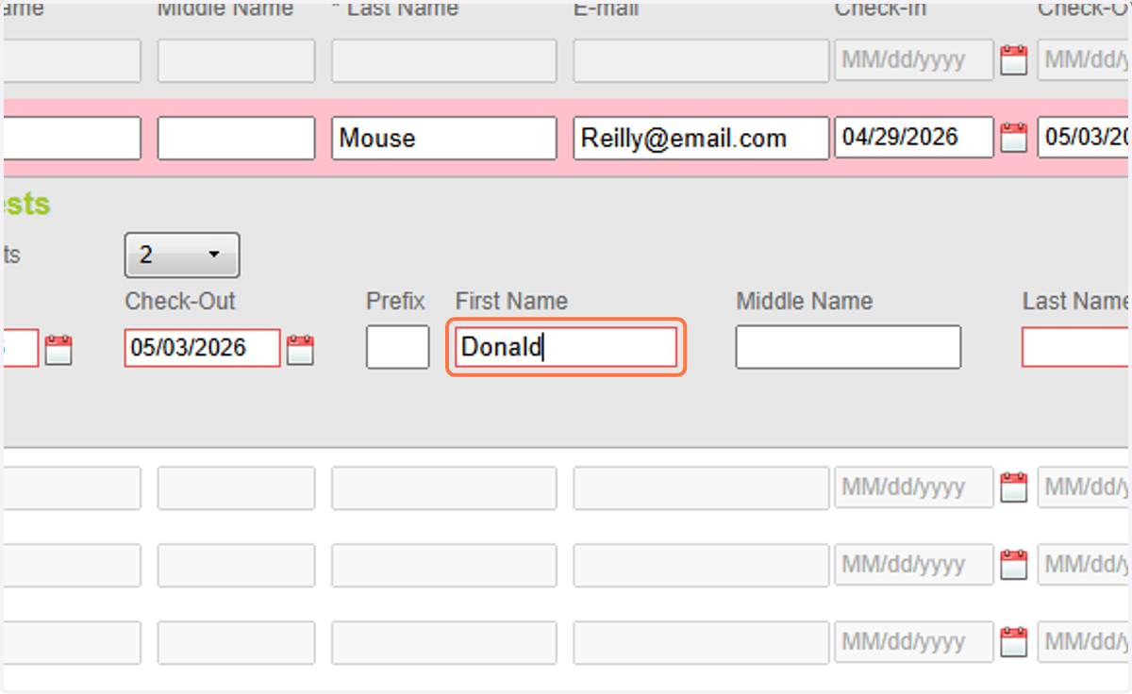1132x694 pixels.
Task: Click the Check-In field showing 04/29/2026
Action: click(x=914, y=138)
